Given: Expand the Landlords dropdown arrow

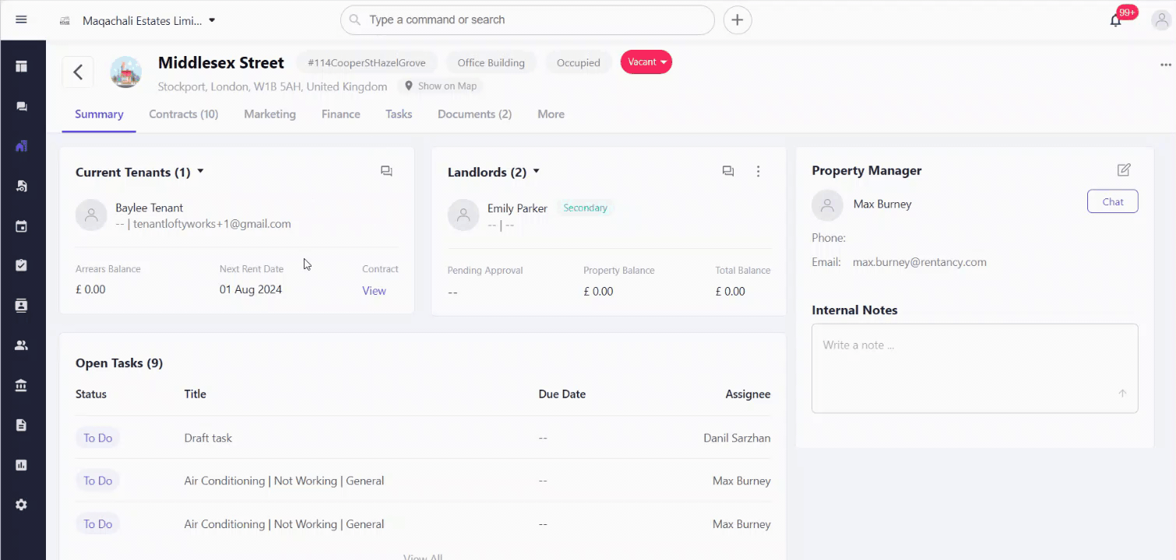Looking at the screenshot, I should 536,171.
